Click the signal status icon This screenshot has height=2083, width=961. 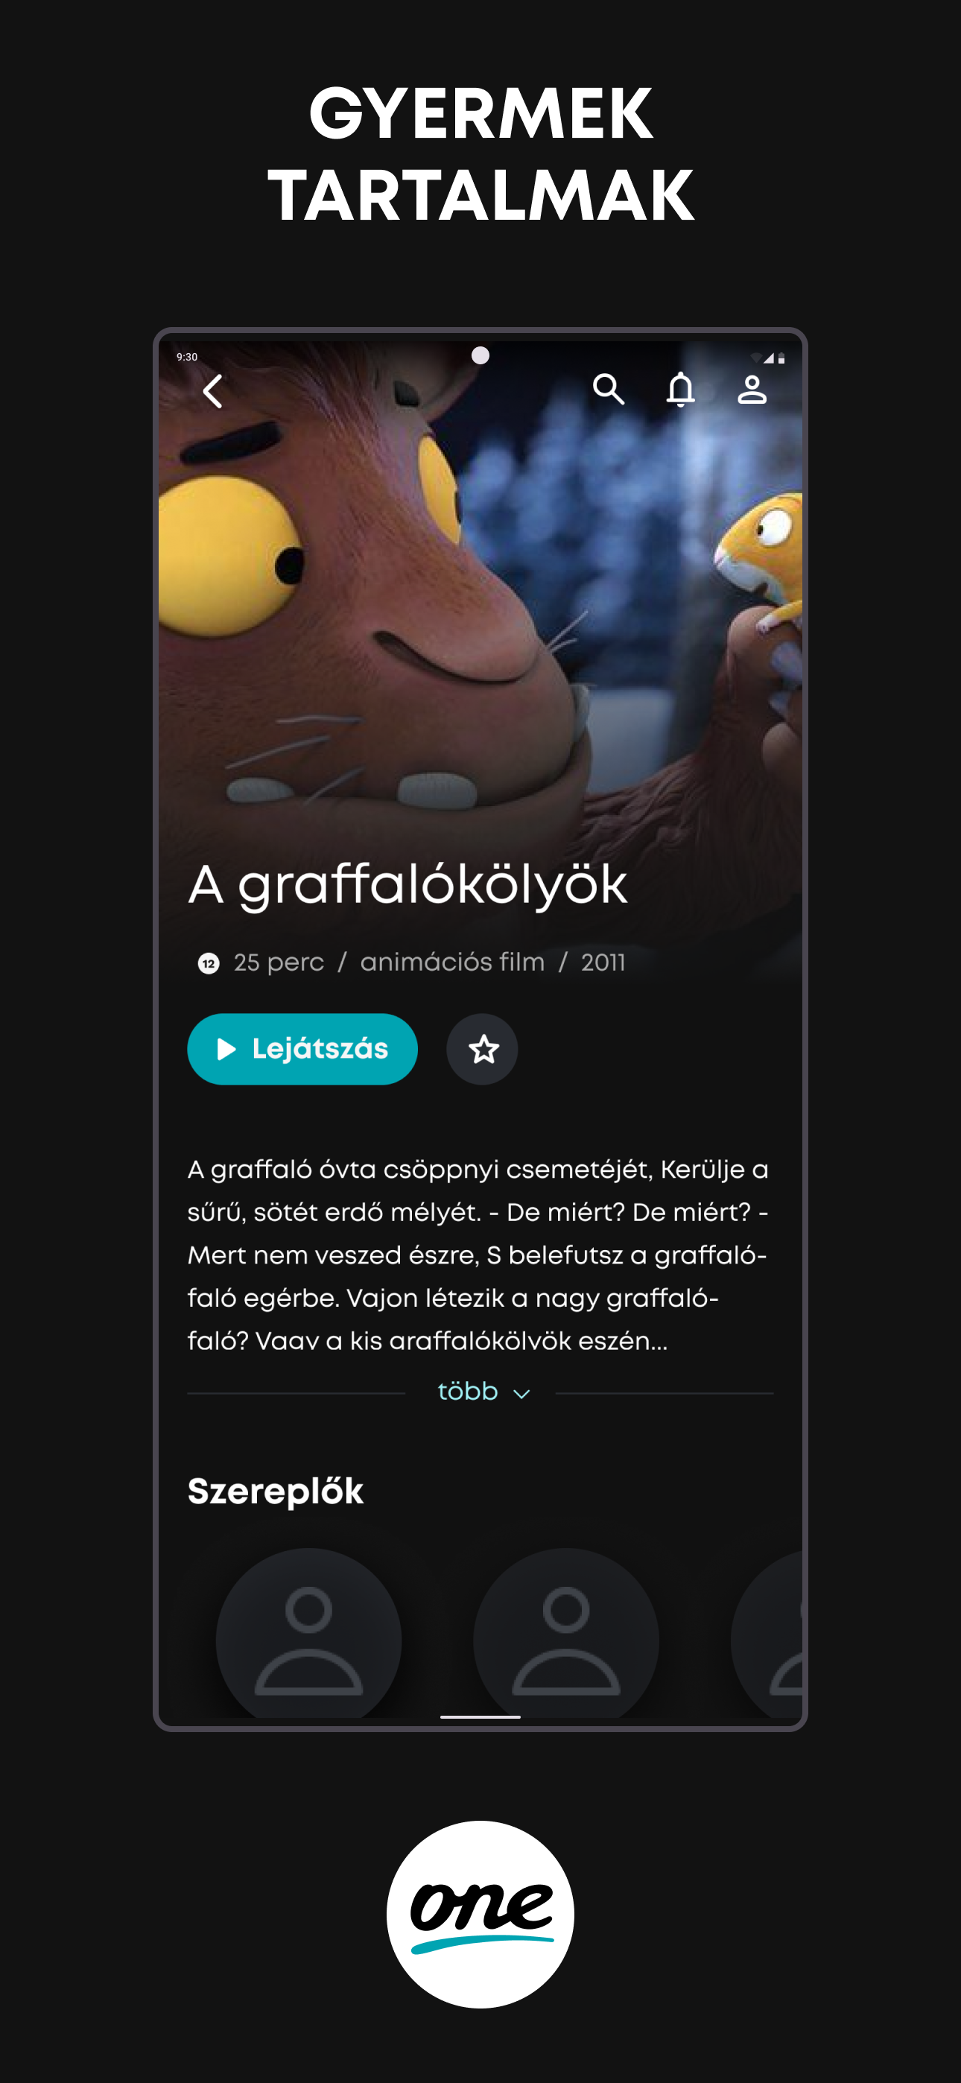[x=769, y=358]
